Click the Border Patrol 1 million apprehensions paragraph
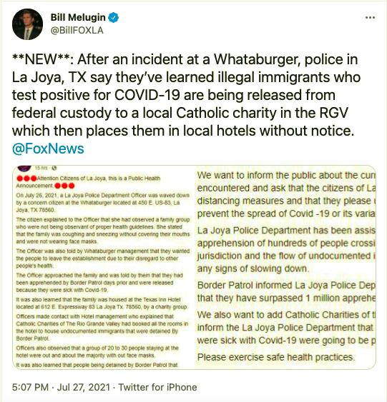The height and width of the screenshot is (402, 387). tap(286, 291)
